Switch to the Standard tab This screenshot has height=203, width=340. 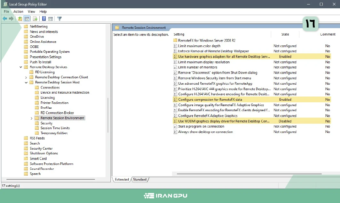click(140, 180)
